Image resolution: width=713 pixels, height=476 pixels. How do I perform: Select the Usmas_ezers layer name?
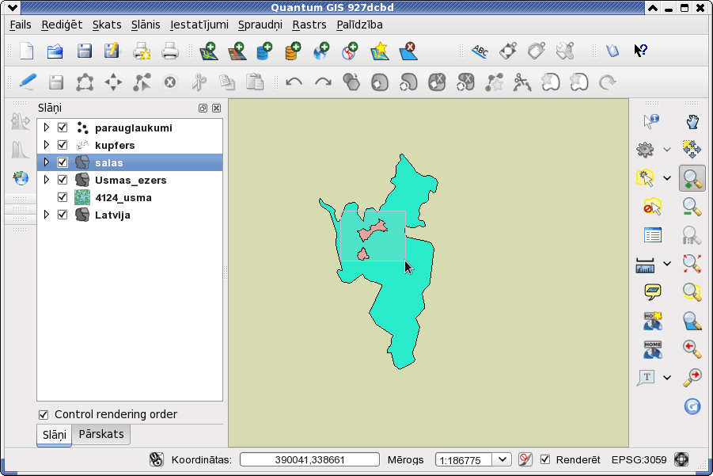[131, 181]
